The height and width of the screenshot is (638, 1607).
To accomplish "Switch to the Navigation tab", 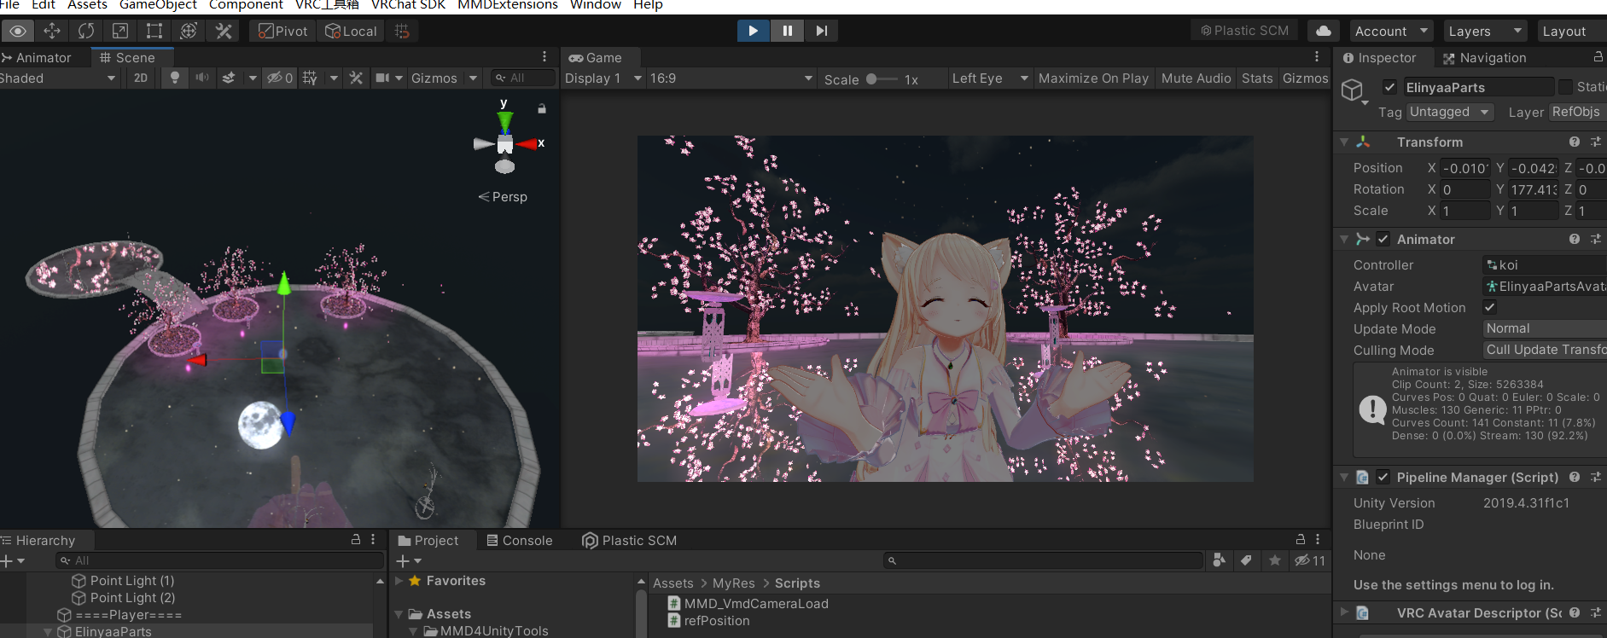I will click(1484, 57).
